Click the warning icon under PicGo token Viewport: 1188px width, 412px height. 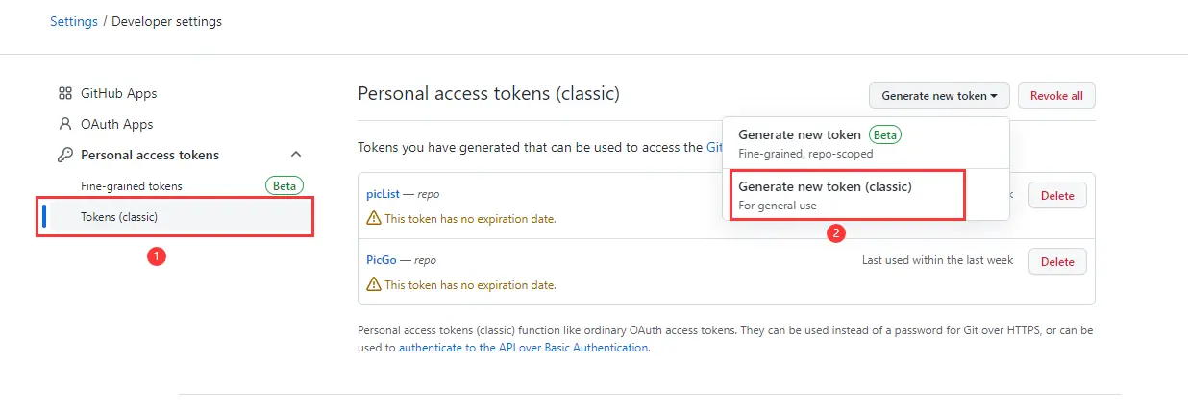pos(374,285)
